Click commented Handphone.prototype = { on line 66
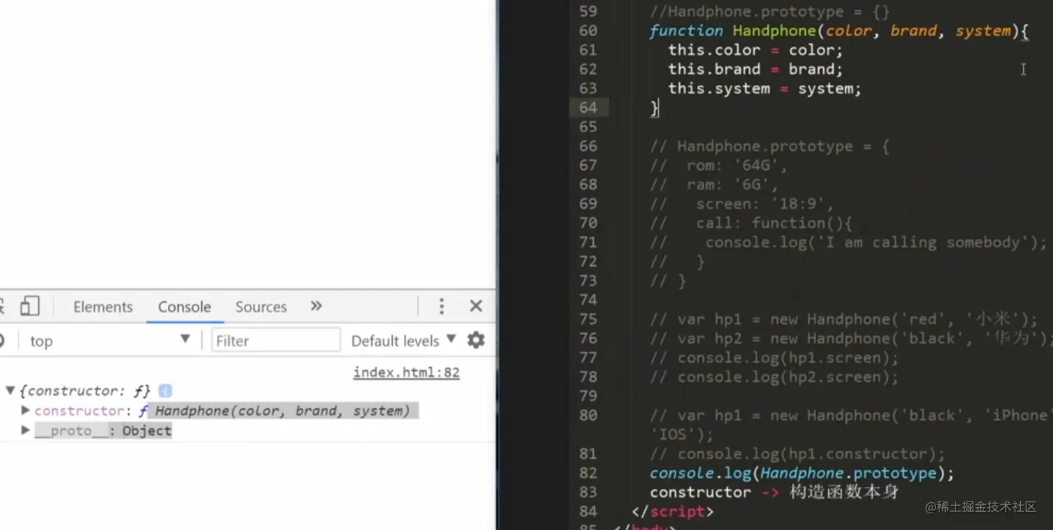 click(770, 146)
